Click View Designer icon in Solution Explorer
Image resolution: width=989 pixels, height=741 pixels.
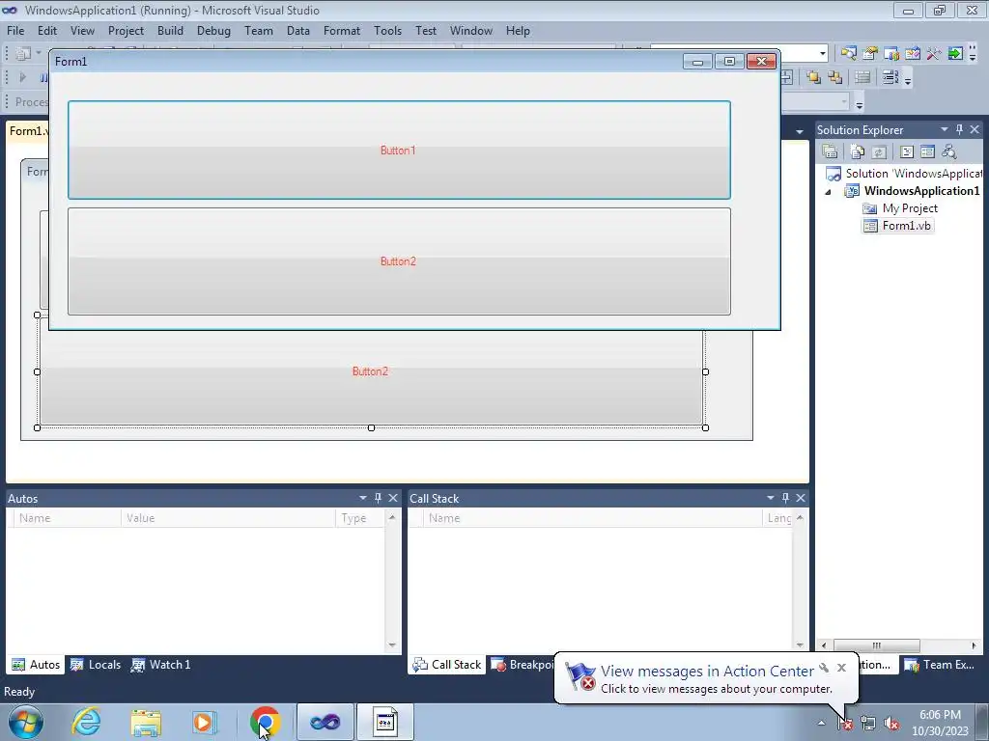coord(927,151)
